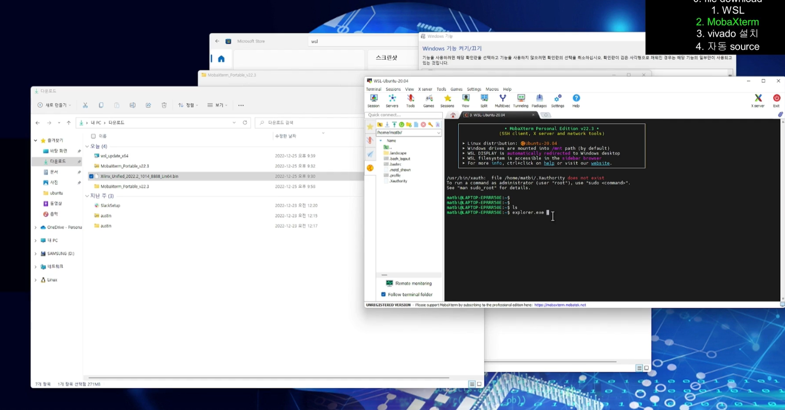Viewport: 785px width, 410px height.
Task: Open MobaXterm Settings gear icon
Action: (558, 100)
